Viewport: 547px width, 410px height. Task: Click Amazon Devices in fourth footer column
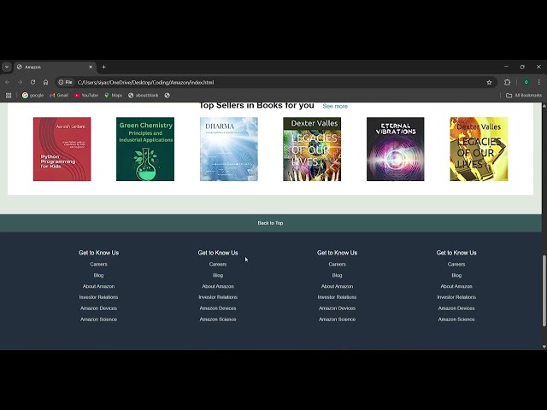456,308
